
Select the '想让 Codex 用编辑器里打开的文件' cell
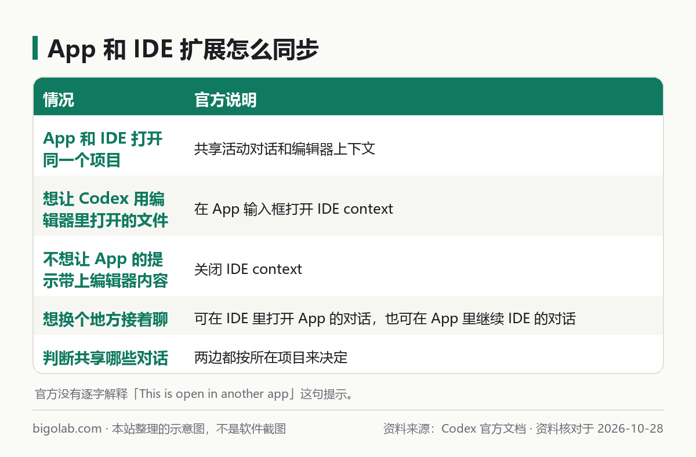pos(106,209)
